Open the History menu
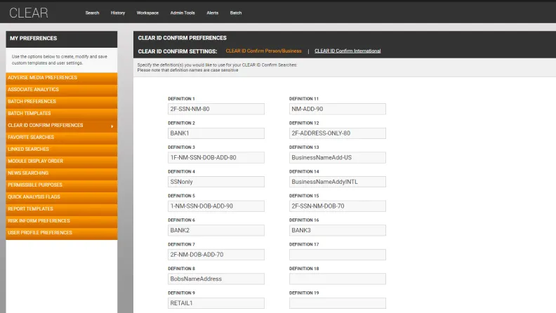 pyautogui.click(x=118, y=13)
